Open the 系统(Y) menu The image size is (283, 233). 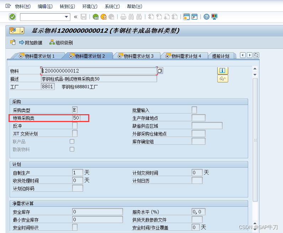click(x=112, y=6)
